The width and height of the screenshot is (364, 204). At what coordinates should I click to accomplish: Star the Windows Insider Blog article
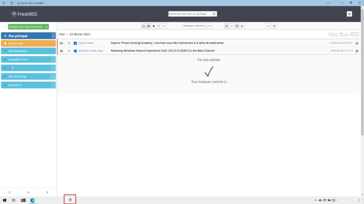69,51
